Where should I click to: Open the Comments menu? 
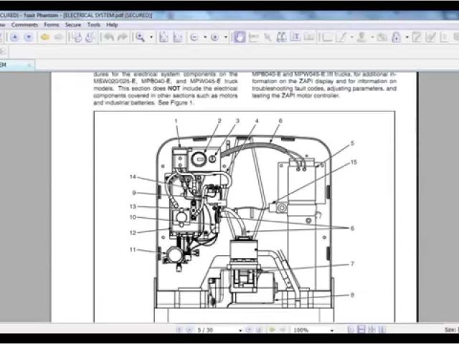click(x=24, y=24)
